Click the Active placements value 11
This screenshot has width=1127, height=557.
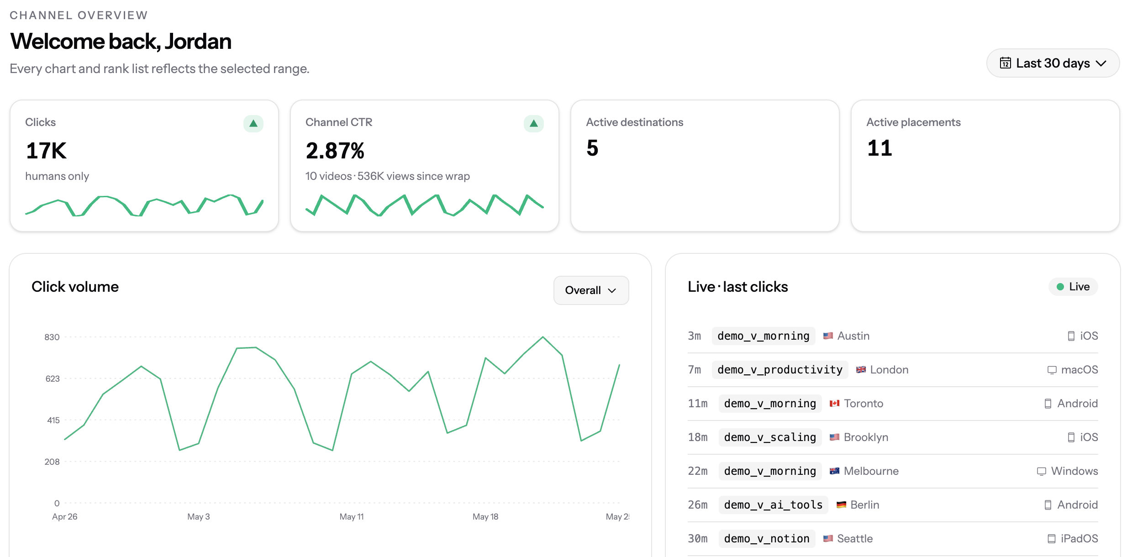(879, 148)
